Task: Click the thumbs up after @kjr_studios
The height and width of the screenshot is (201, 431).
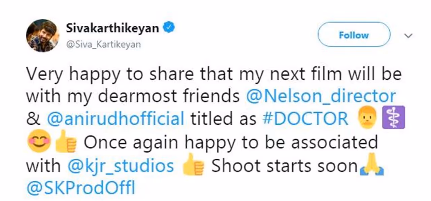Action: pyautogui.click(x=193, y=166)
